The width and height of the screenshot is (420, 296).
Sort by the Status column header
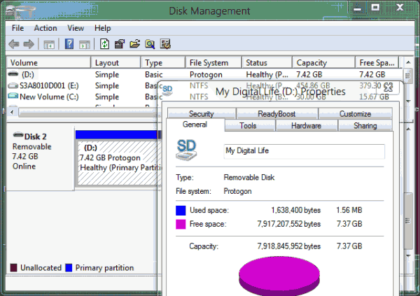click(267, 63)
